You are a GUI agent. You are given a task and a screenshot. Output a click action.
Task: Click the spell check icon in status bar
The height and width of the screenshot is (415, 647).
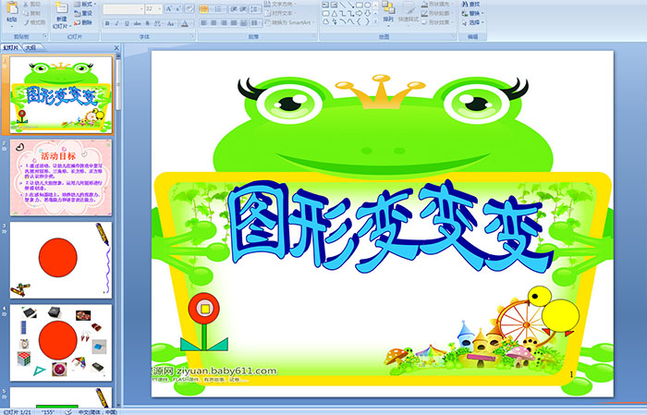pyautogui.click(x=68, y=411)
